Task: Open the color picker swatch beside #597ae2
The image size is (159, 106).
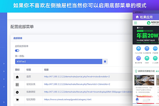Action: pyautogui.click(x=105, y=61)
